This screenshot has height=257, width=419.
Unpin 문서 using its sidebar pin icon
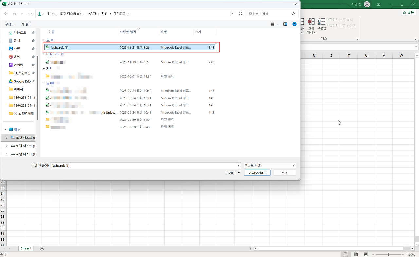(33, 41)
